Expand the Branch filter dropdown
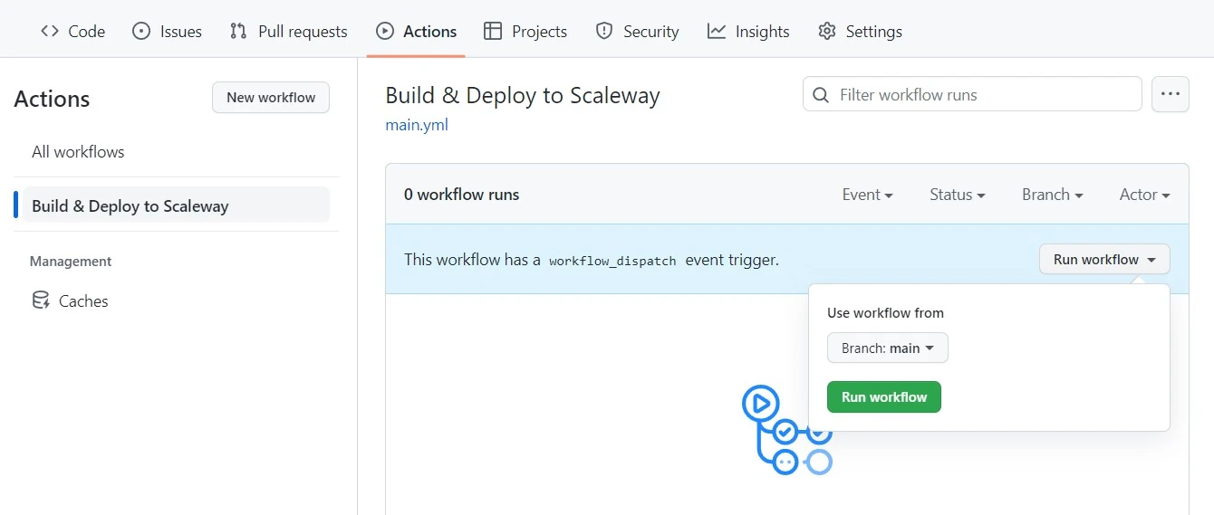The image size is (1214, 515). point(1052,195)
